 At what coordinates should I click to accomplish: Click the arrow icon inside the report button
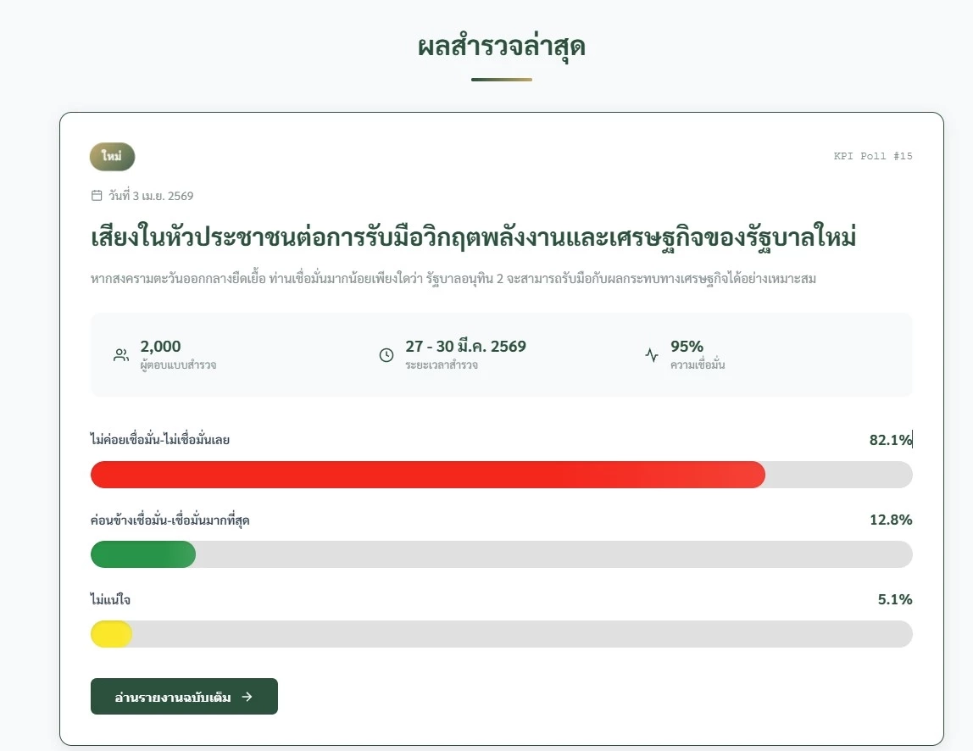pyautogui.click(x=246, y=696)
